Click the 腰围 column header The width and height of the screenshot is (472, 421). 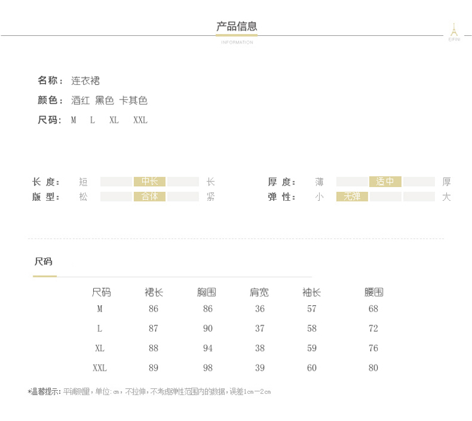pos(374,293)
